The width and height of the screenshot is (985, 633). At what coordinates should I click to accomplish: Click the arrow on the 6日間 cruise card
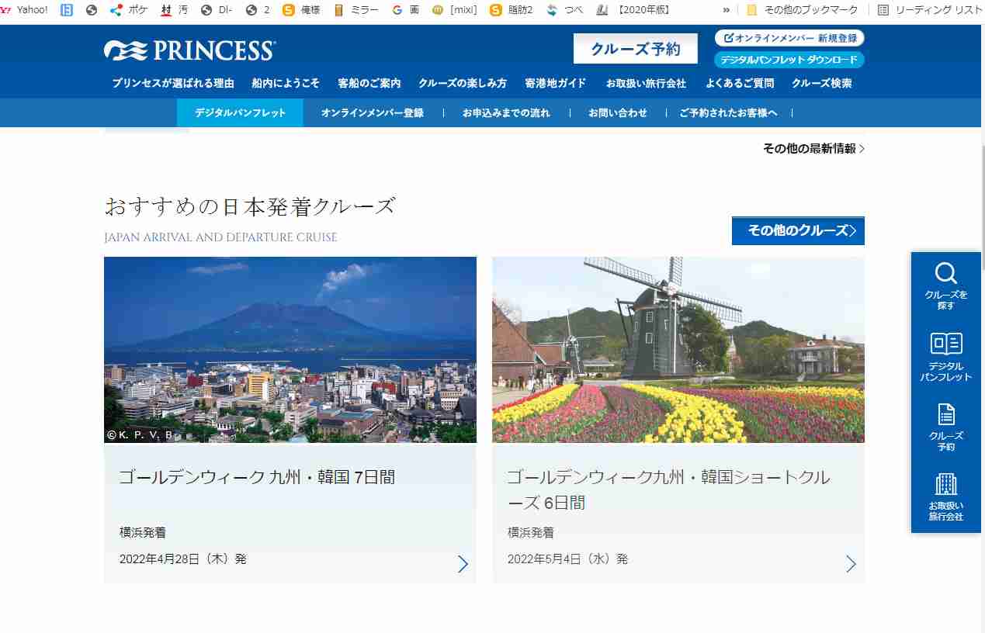[851, 564]
